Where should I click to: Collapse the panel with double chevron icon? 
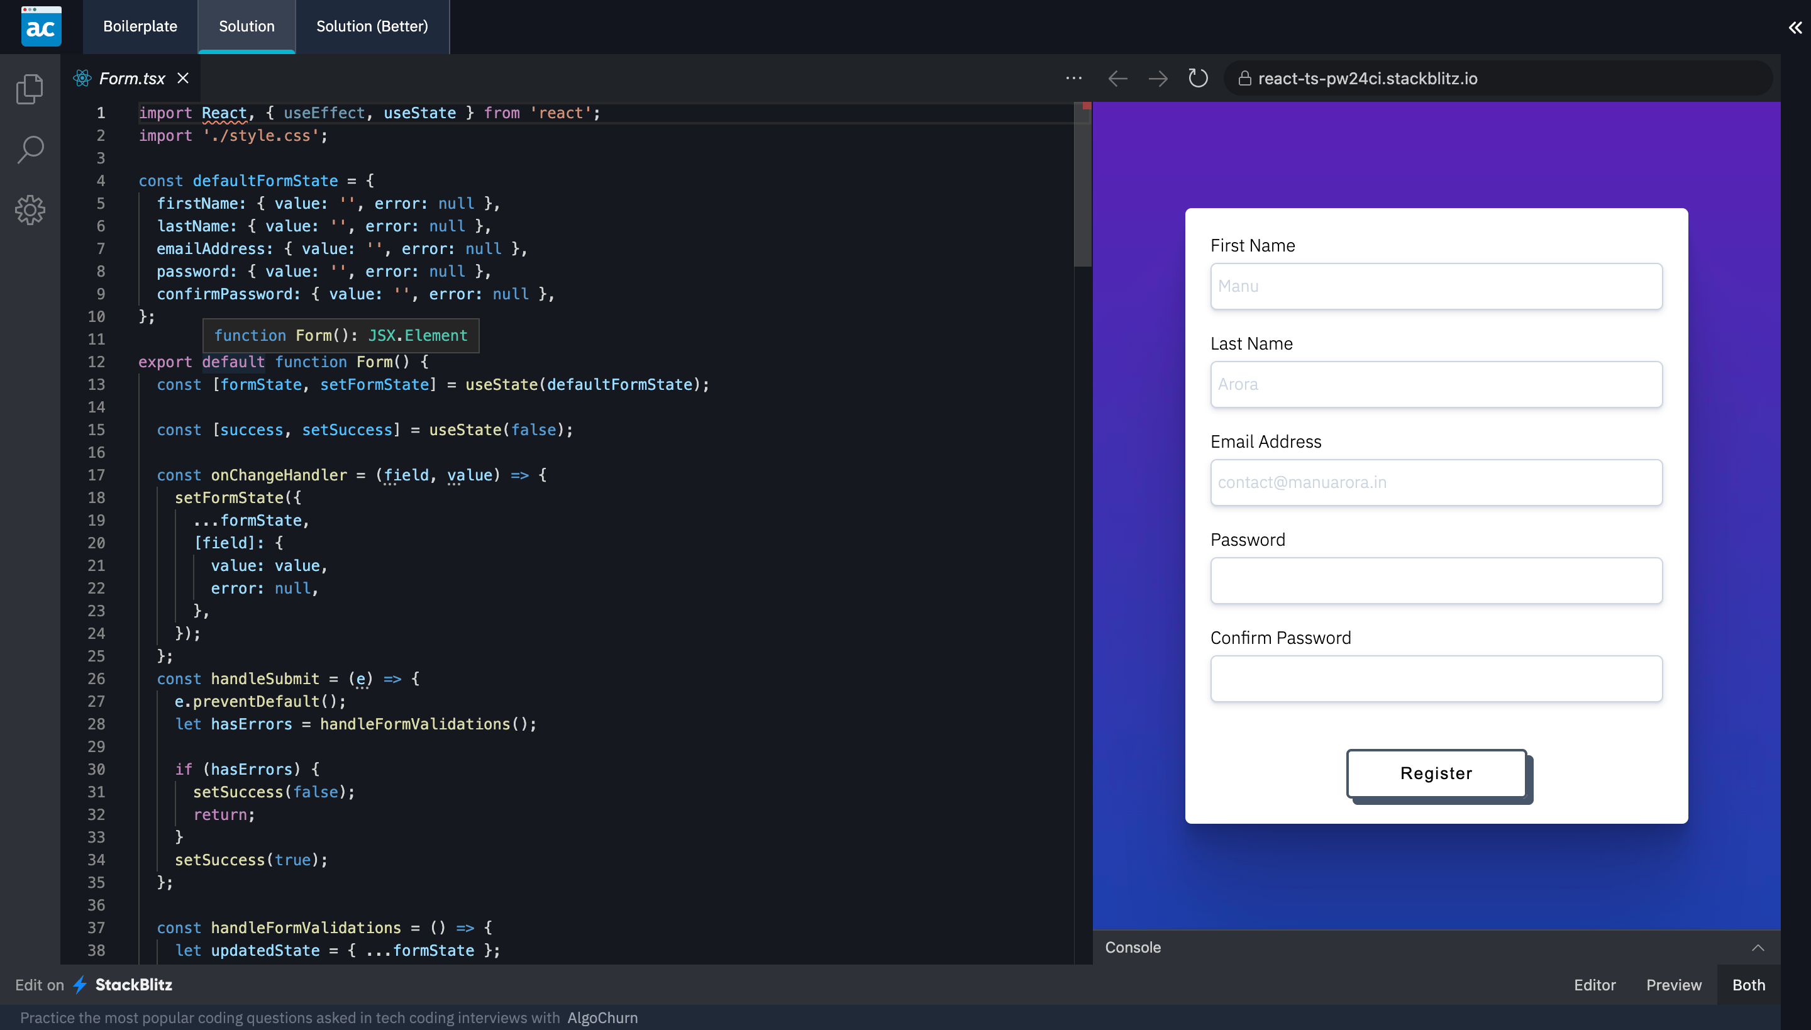pyautogui.click(x=1795, y=28)
